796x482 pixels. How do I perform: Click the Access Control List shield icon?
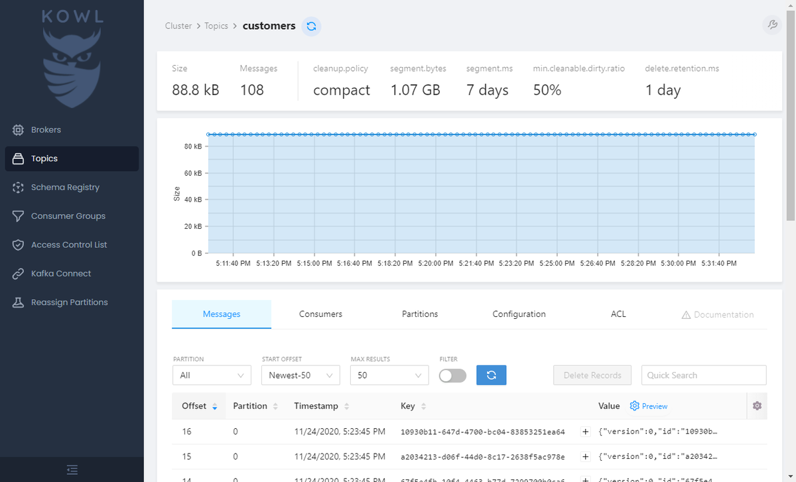point(19,245)
